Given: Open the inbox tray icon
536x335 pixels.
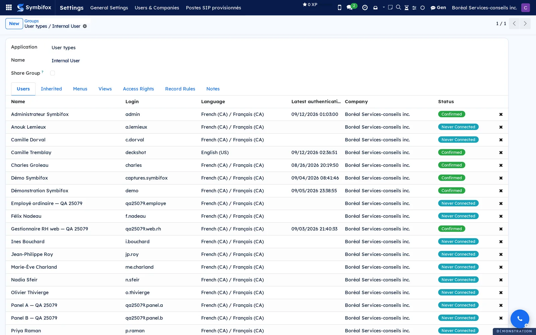Looking at the screenshot, I should click(x=375, y=7).
